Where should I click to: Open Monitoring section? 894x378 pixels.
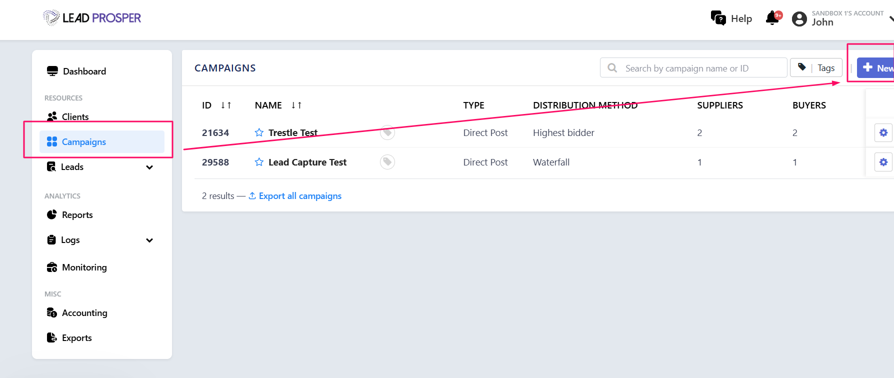[x=84, y=267]
